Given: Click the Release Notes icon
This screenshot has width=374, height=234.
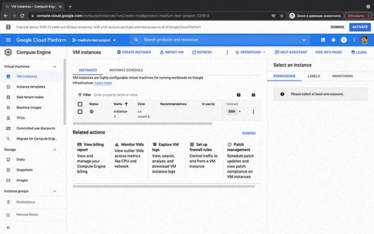Looking at the screenshot, I should [x=9, y=215].
